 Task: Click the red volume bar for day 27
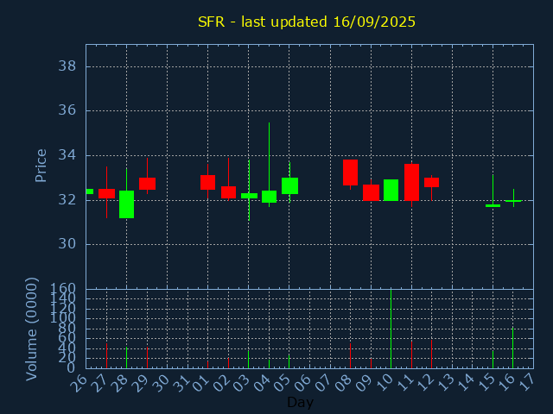point(106,356)
